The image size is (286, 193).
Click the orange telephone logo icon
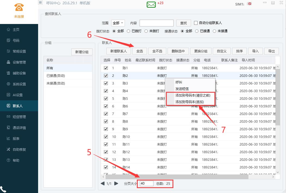click(x=19, y=7)
